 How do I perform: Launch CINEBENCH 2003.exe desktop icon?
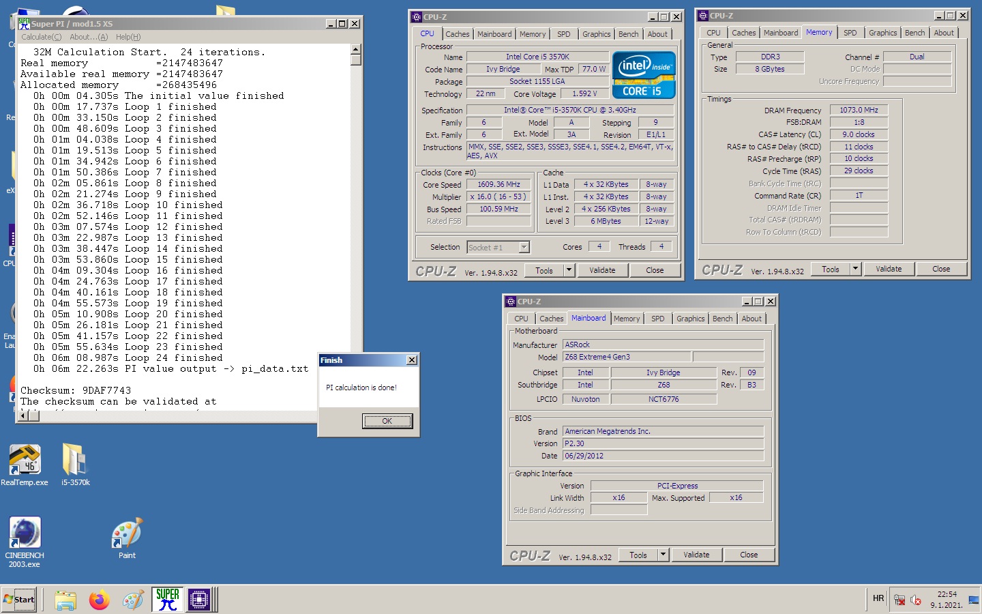pos(25,542)
